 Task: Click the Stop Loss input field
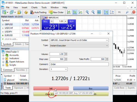click(x=57, y=59)
